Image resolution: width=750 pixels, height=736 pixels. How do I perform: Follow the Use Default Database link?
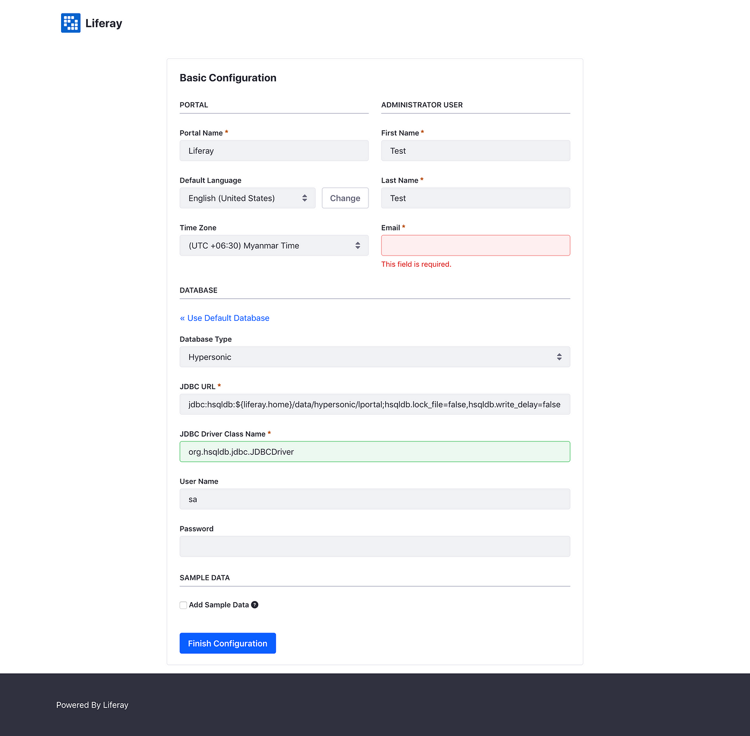tap(224, 318)
